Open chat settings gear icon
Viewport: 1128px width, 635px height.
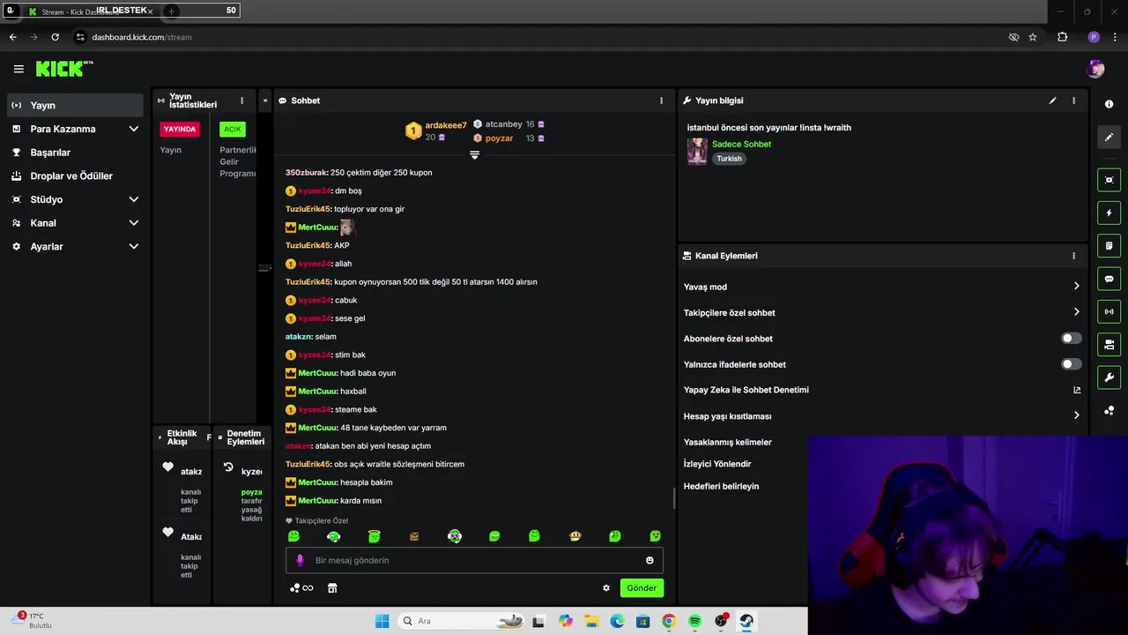pos(606,588)
